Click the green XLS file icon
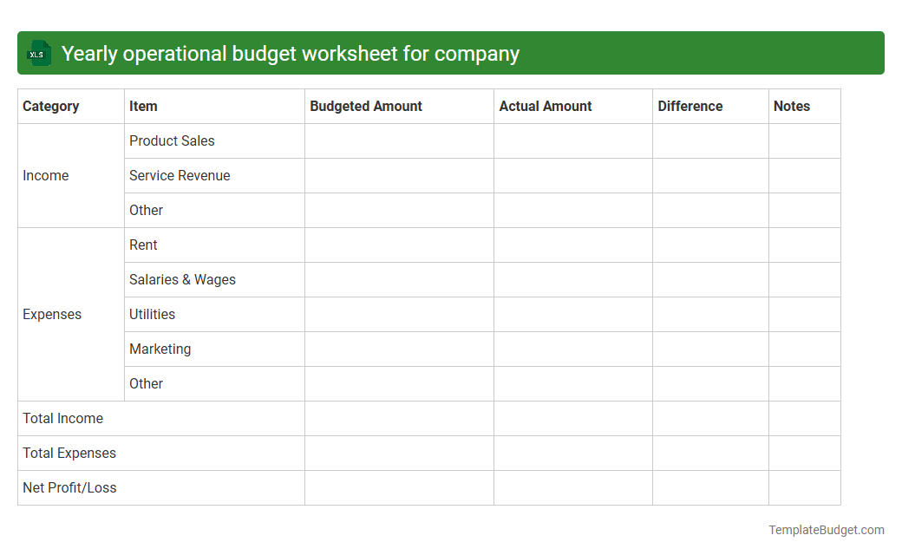The image size is (902, 555). click(38, 53)
